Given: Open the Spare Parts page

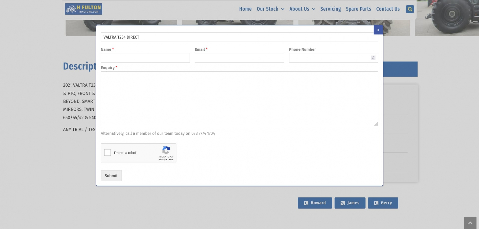Looking at the screenshot, I should (x=358, y=9).
